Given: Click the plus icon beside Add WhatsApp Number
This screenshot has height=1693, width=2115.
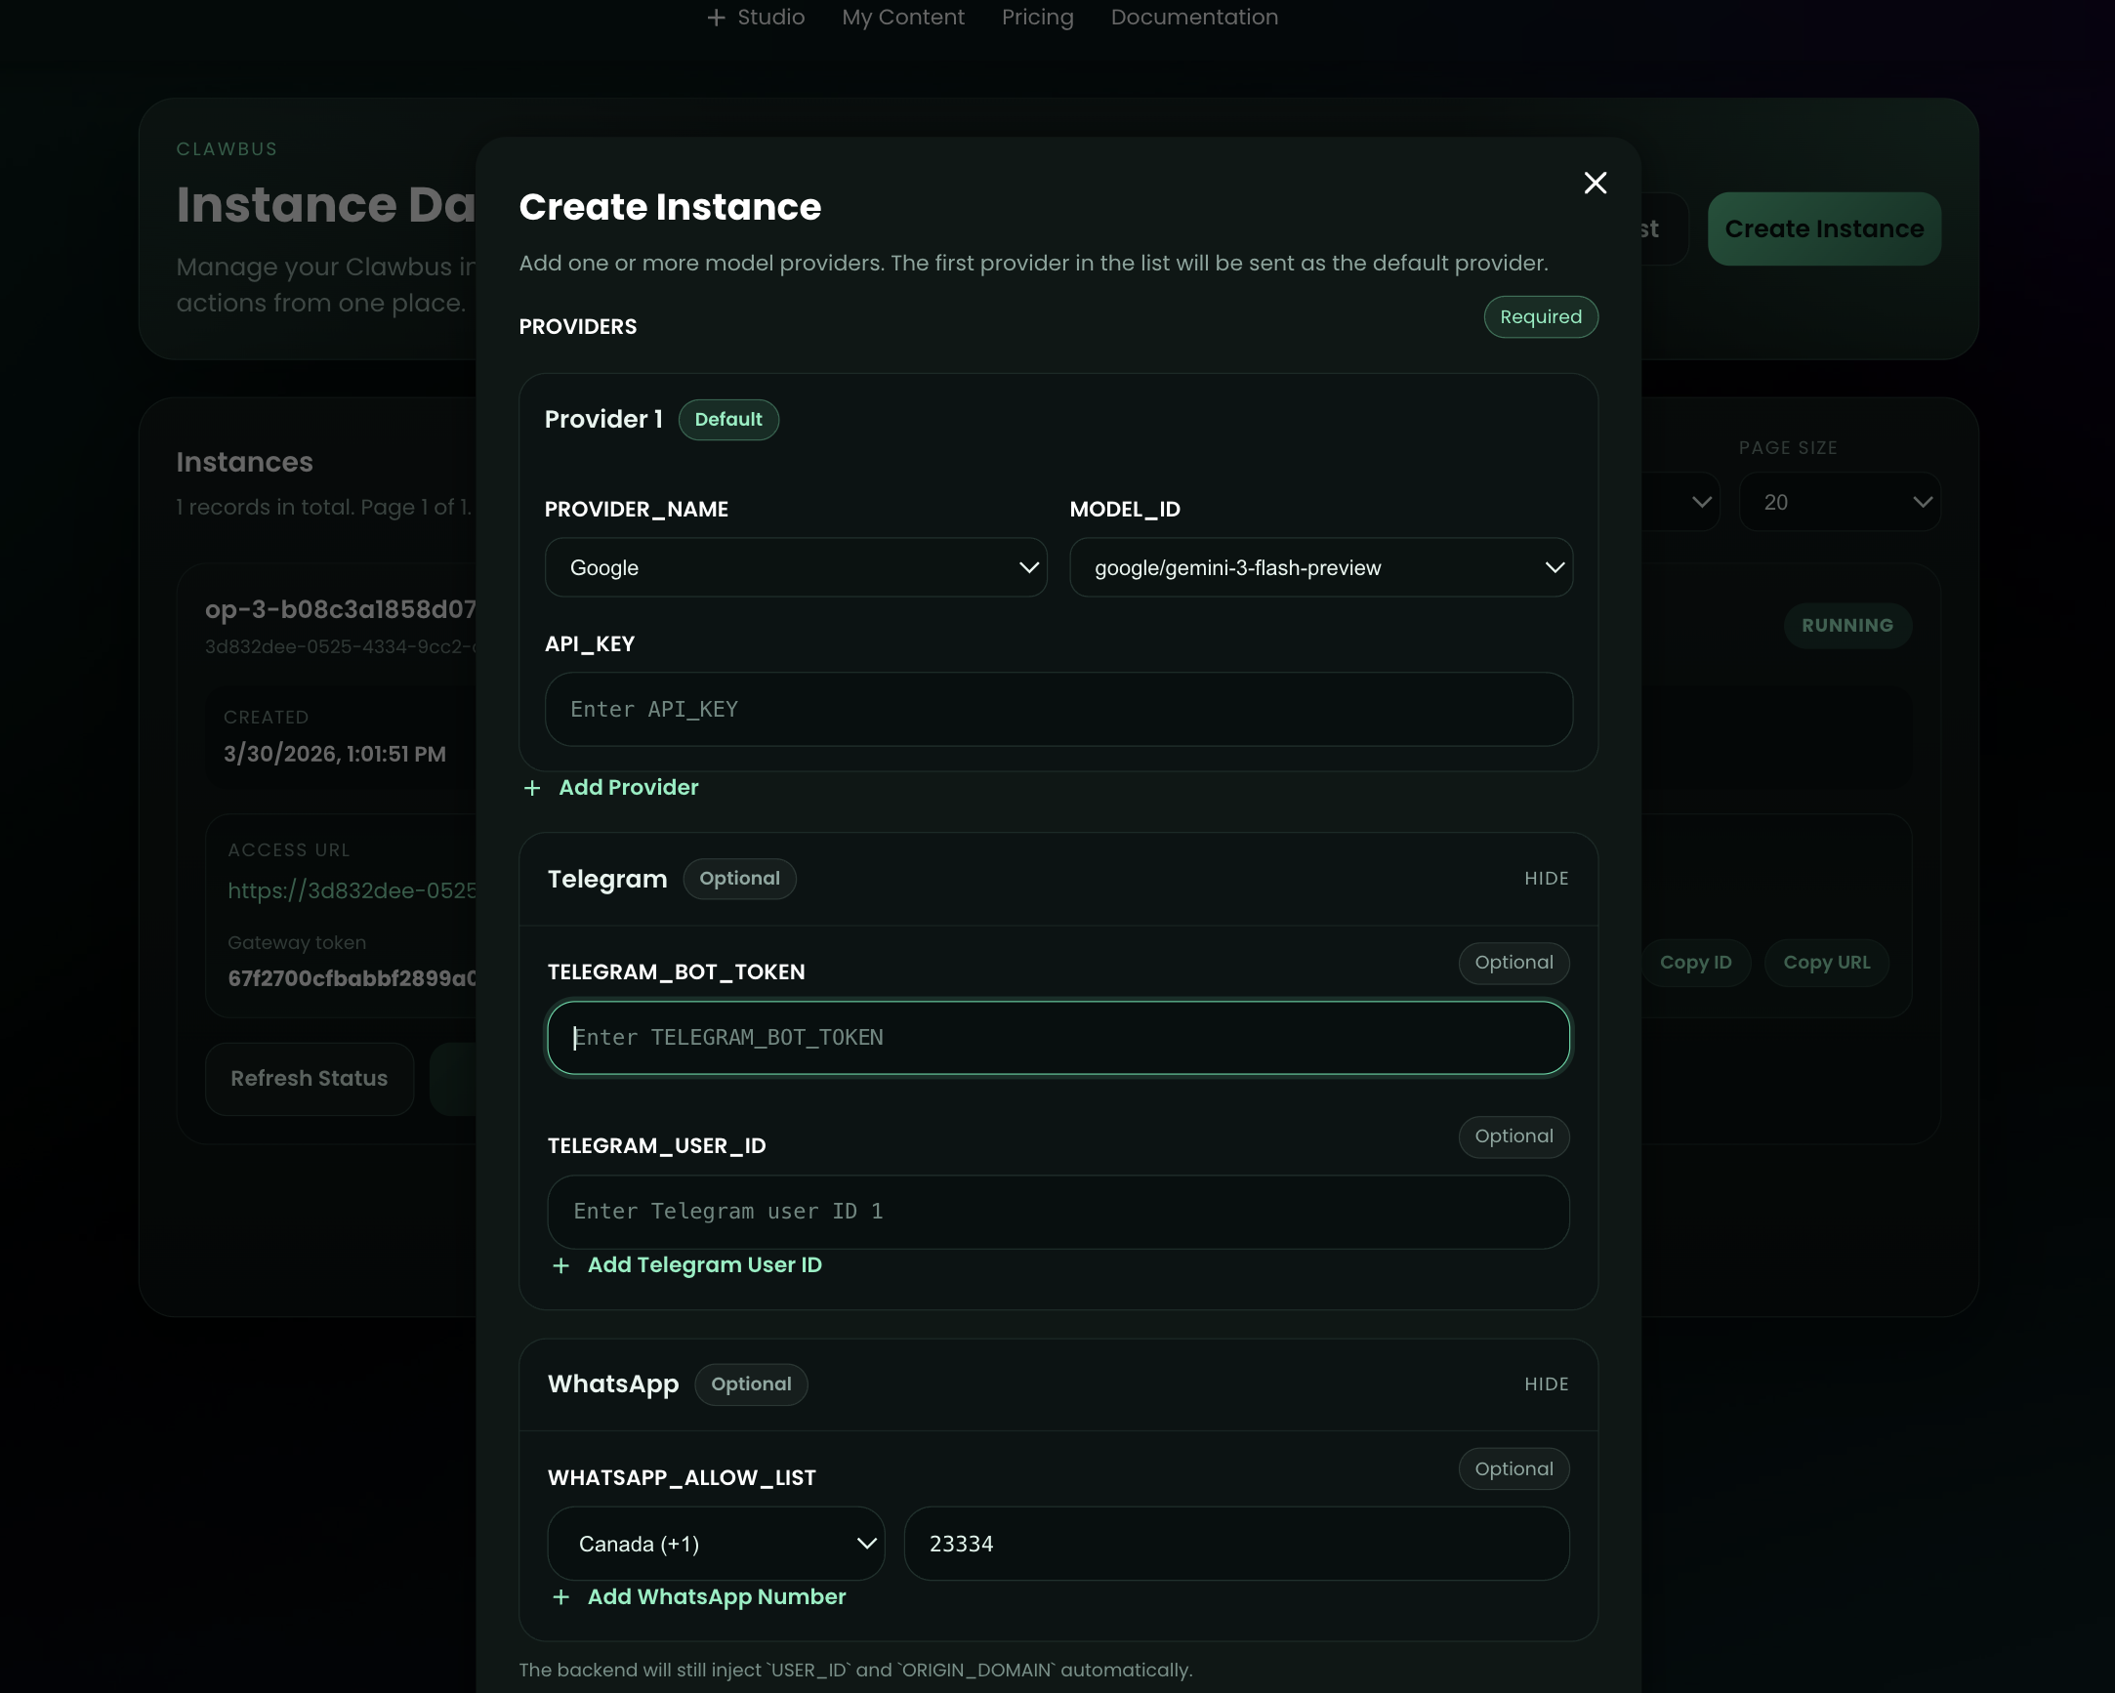Looking at the screenshot, I should 561,1597.
